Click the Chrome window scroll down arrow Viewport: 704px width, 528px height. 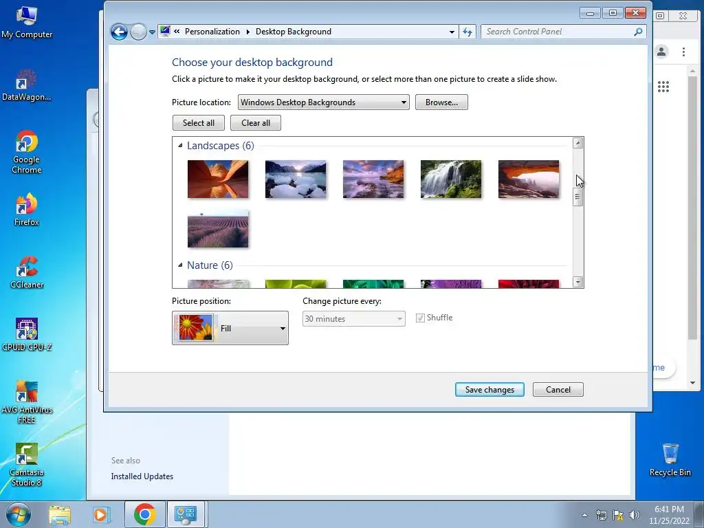click(692, 383)
